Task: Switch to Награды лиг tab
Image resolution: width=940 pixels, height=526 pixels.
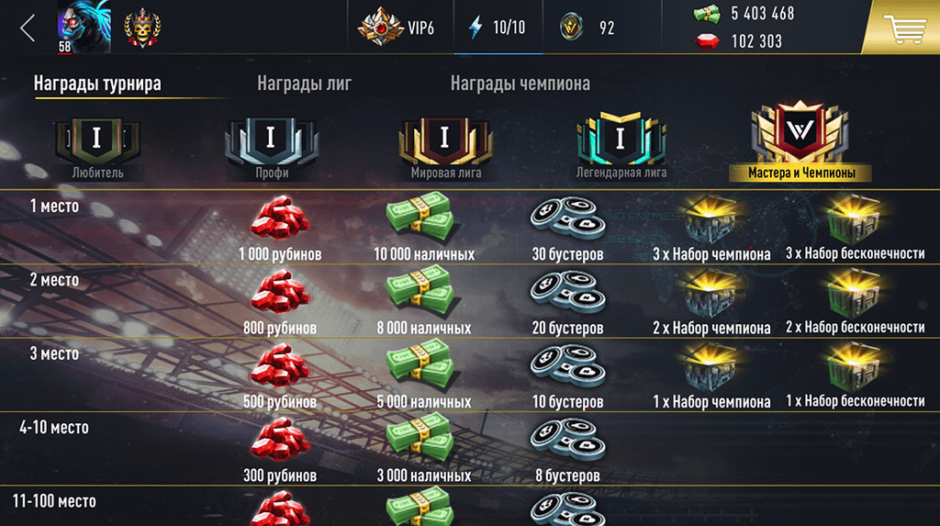Action: tap(304, 84)
